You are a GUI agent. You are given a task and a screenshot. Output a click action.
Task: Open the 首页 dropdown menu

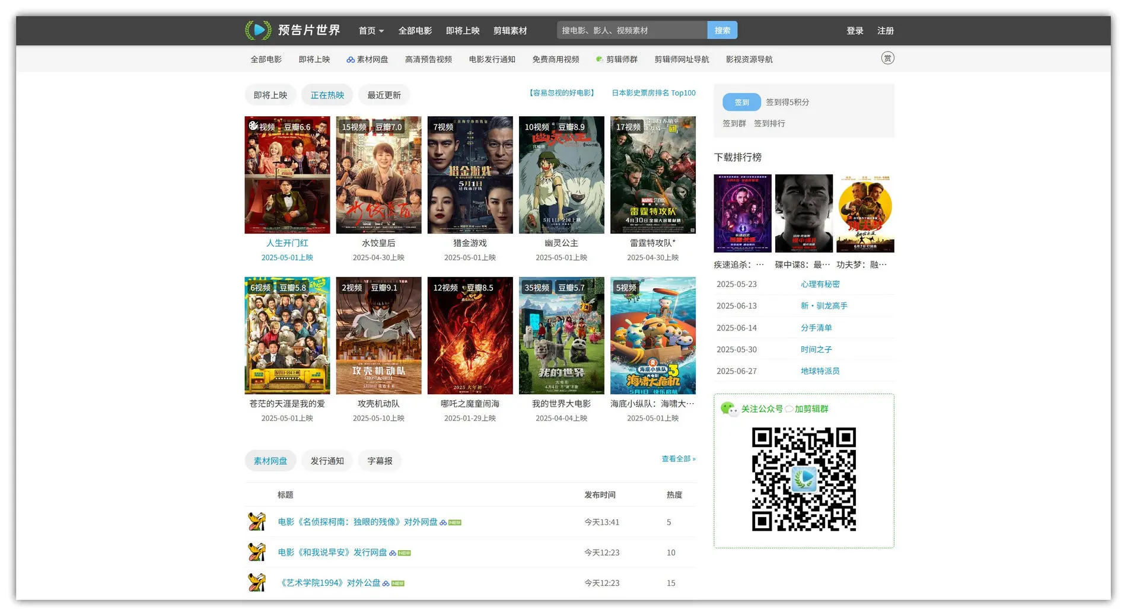click(371, 31)
